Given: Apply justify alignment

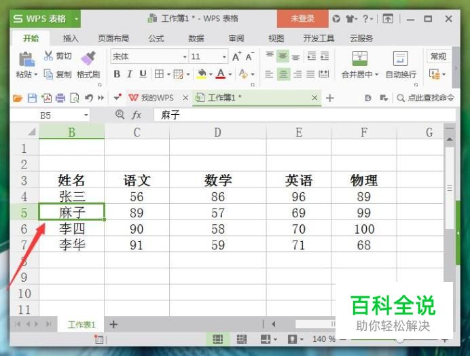Looking at the screenshot, I should tap(310, 74).
